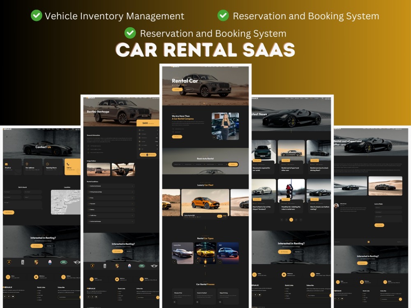Open the SUV desert photo in the Image Gallery

click(99, 170)
